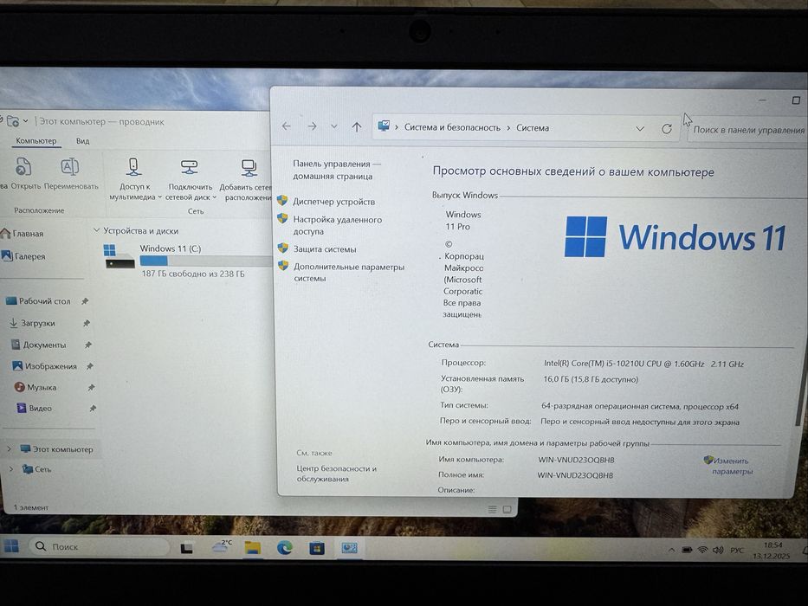
Task: Click battery icon in system tray
Action: click(687, 550)
